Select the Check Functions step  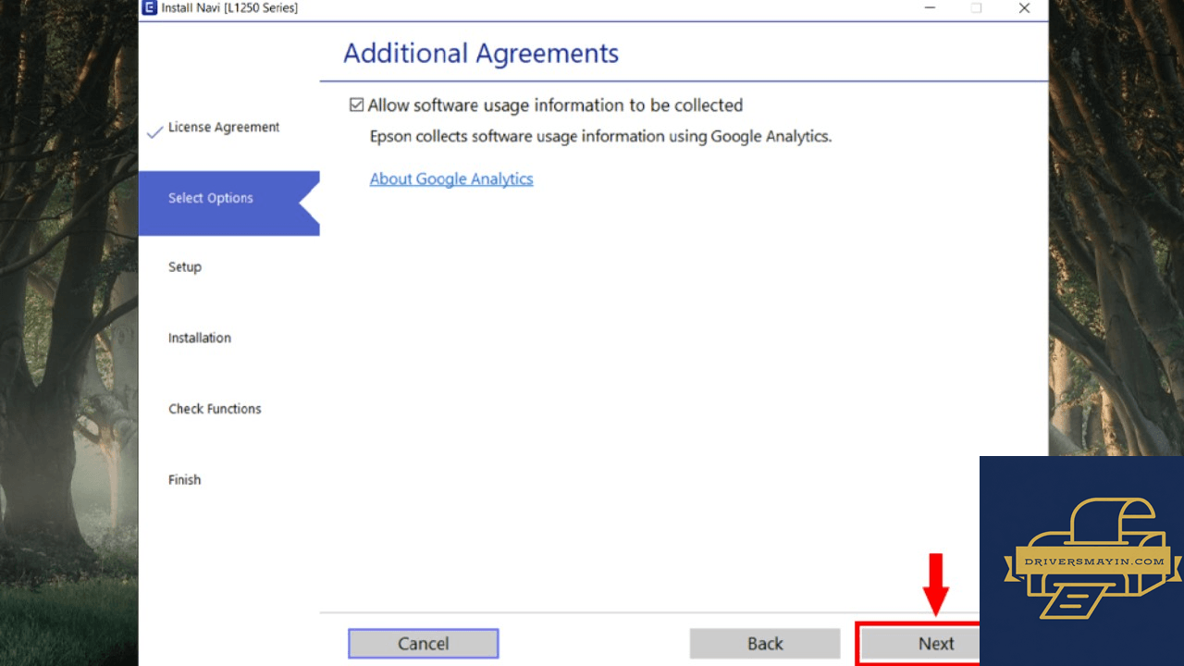(215, 409)
